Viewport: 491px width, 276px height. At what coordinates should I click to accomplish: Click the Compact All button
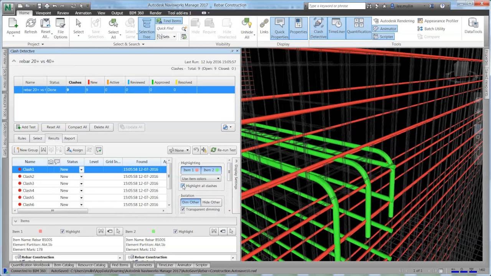pos(77,127)
